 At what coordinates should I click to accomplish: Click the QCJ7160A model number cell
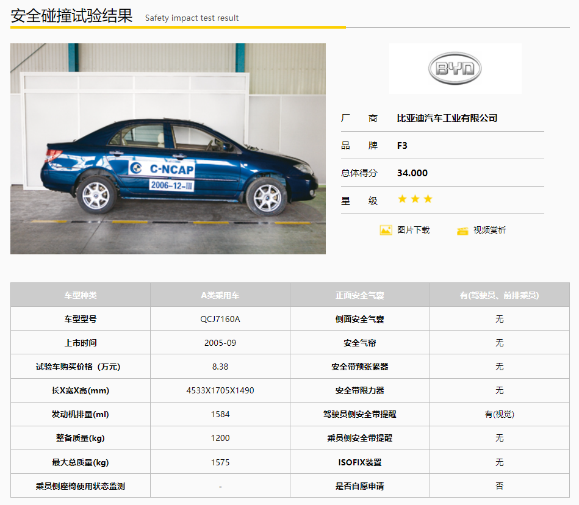coord(220,319)
